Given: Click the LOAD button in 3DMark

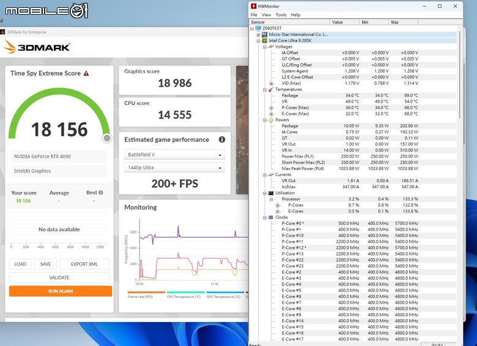Looking at the screenshot, I should tap(20, 264).
